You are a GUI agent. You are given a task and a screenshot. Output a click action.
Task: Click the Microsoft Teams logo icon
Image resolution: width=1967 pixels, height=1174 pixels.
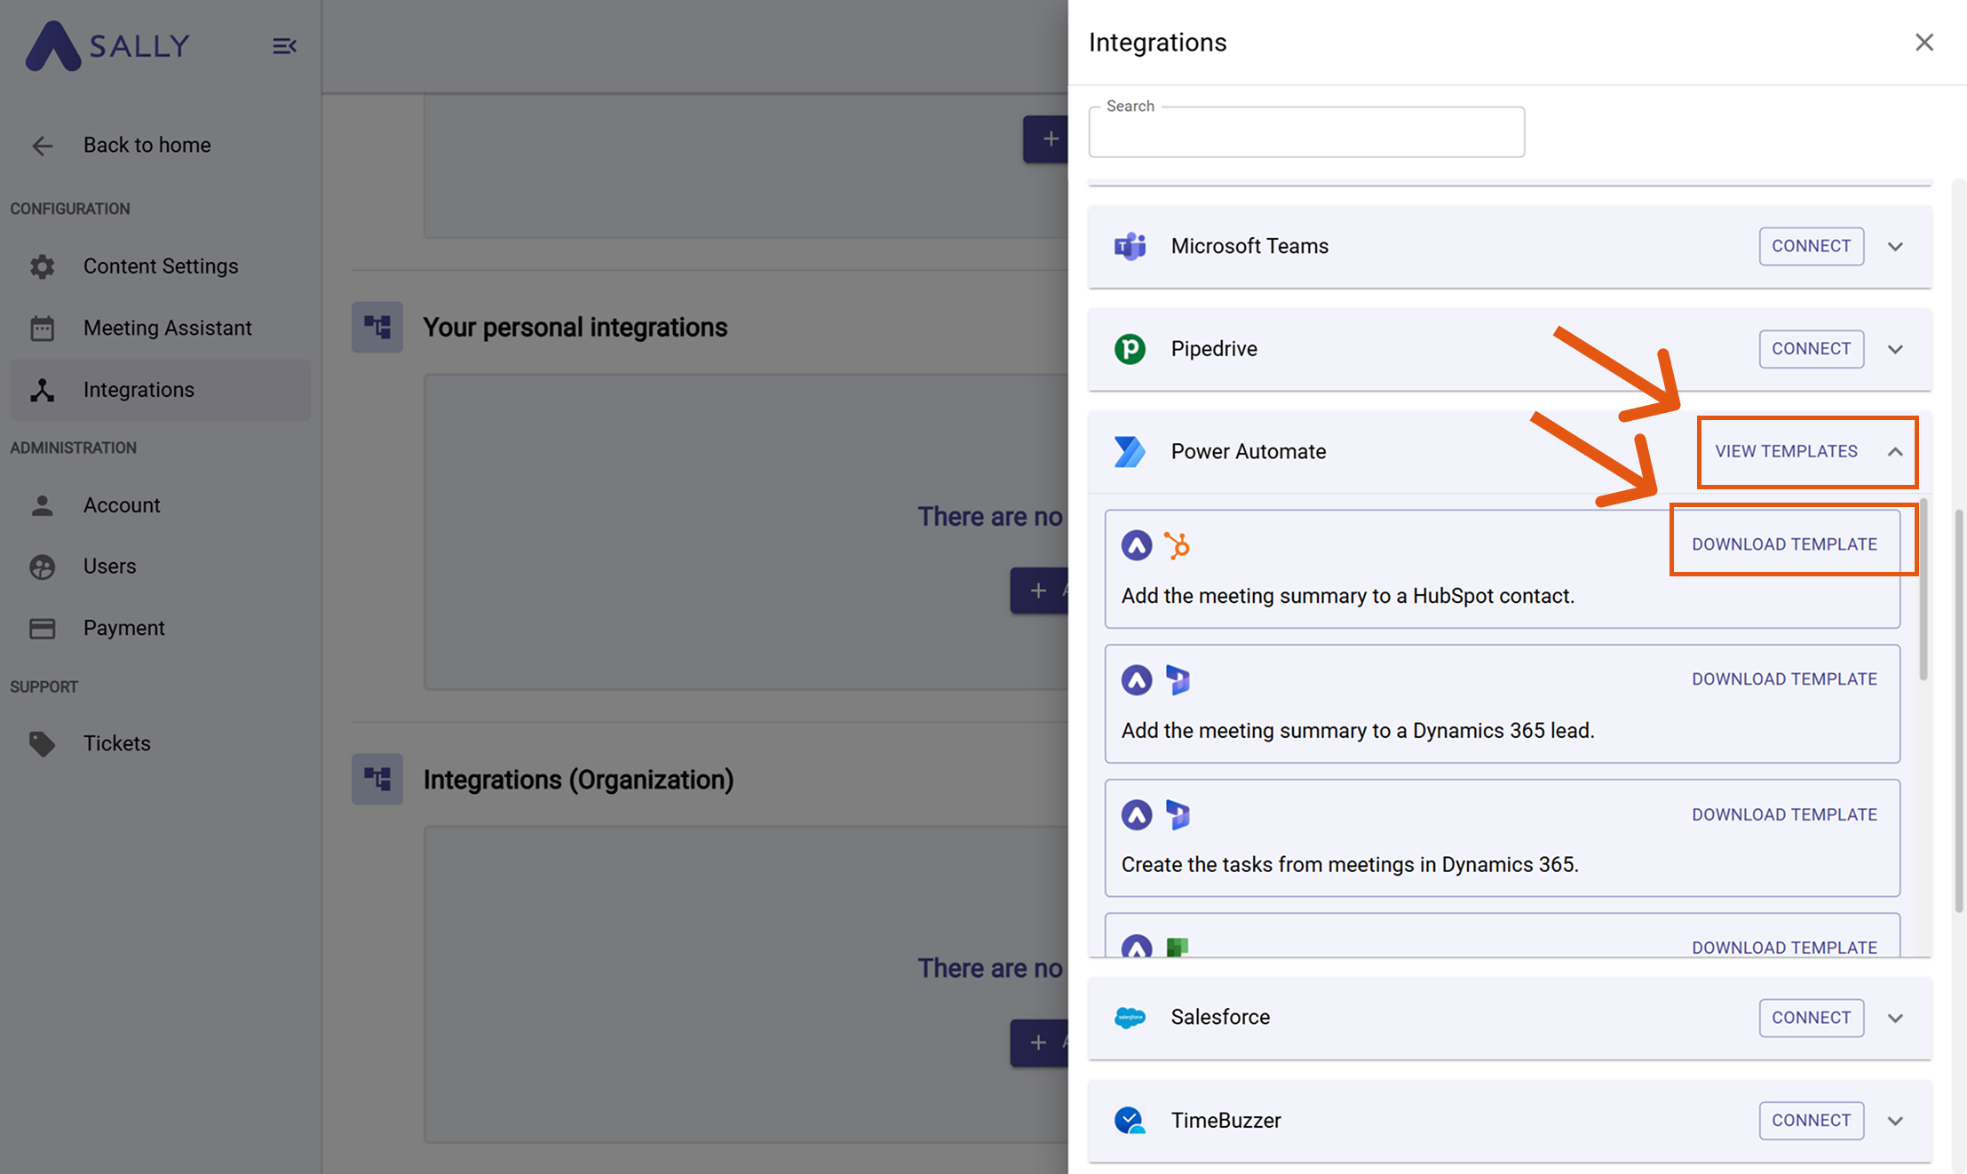click(1130, 246)
